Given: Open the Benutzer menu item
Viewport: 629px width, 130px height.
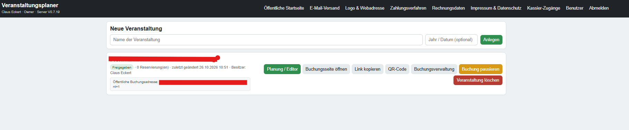Looking at the screenshot, I should pos(575,8).
